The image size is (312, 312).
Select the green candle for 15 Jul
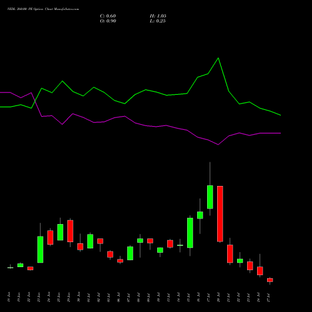[190, 233]
